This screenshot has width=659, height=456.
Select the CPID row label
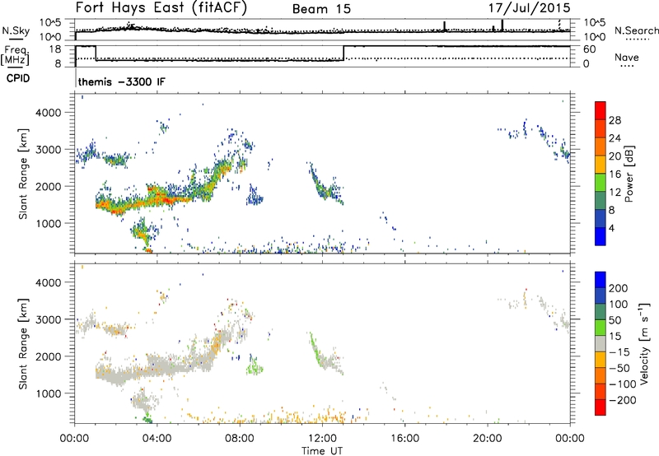[18, 78]
